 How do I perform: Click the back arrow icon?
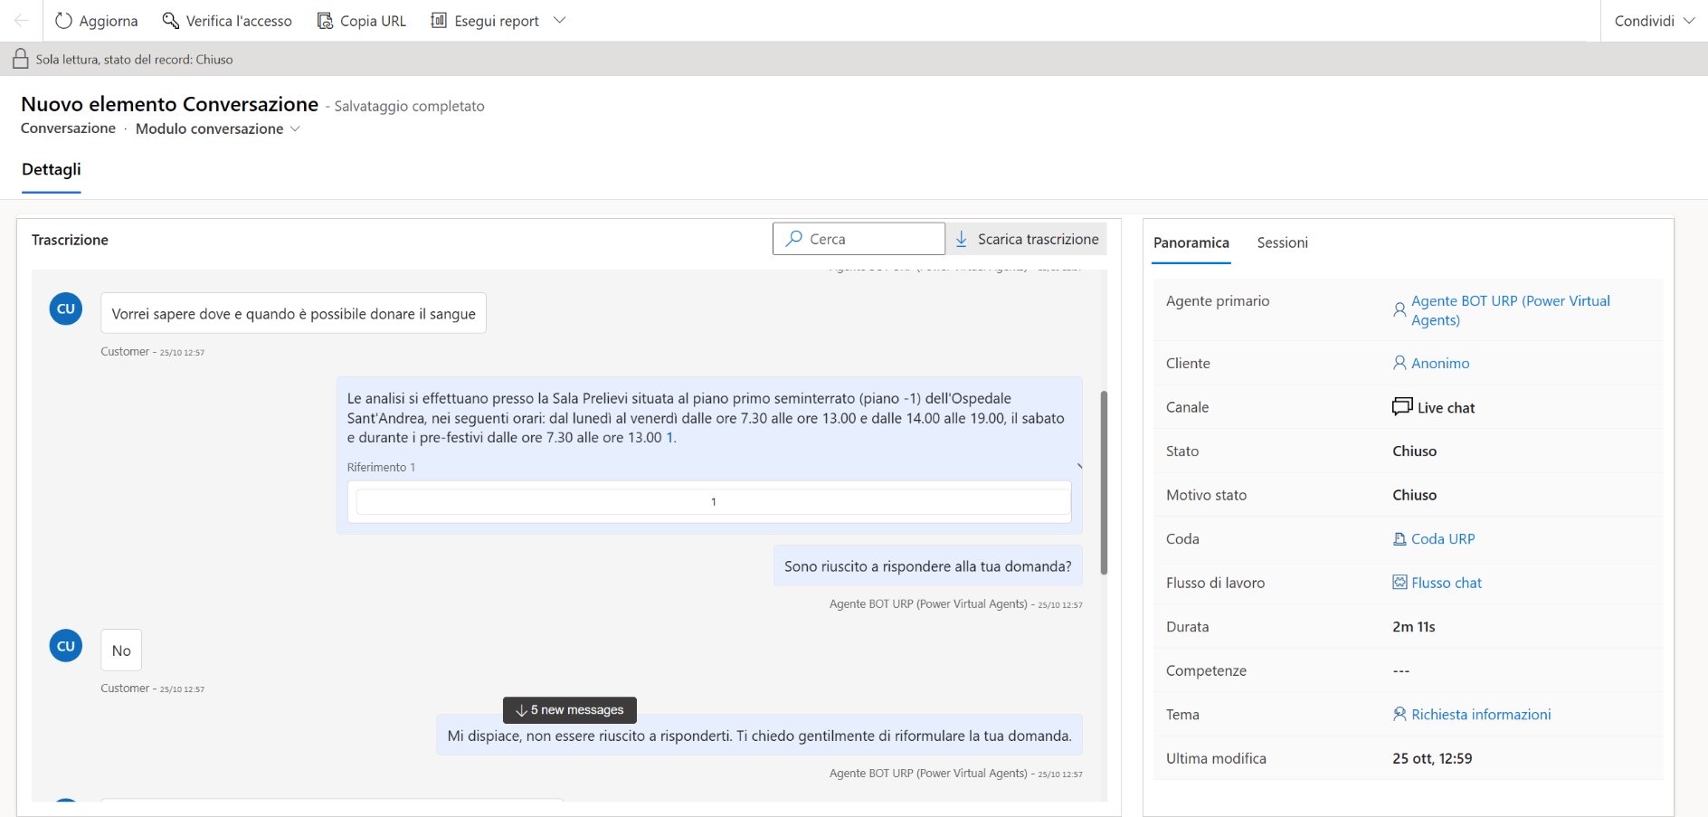tap(21, 21)
